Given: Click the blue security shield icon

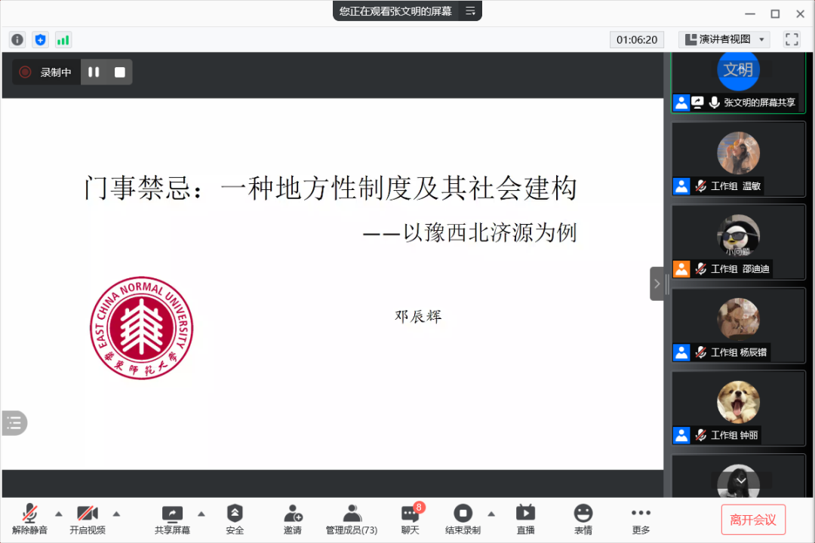Looking at the screenshot, I should click(40, 40).
